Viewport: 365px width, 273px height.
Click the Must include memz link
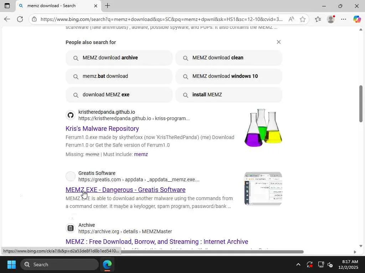141,154
